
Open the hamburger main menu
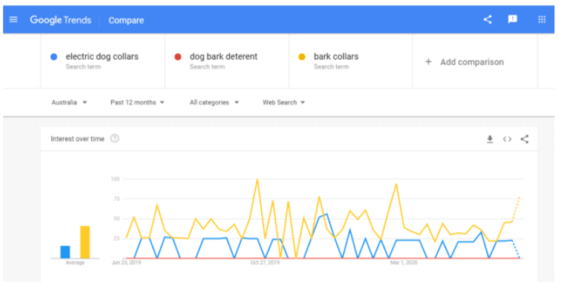click(13, 20)
